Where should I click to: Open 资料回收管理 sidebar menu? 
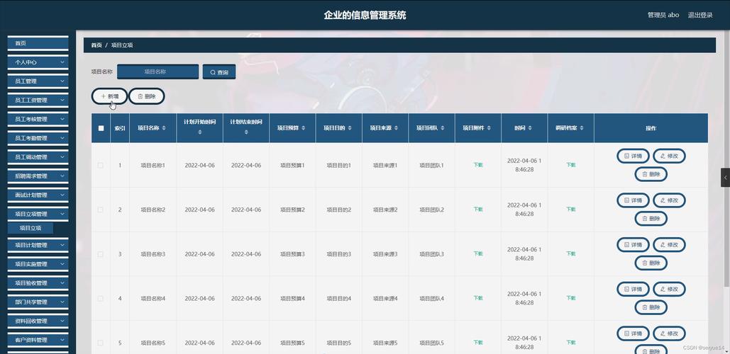tap(38, 321)
